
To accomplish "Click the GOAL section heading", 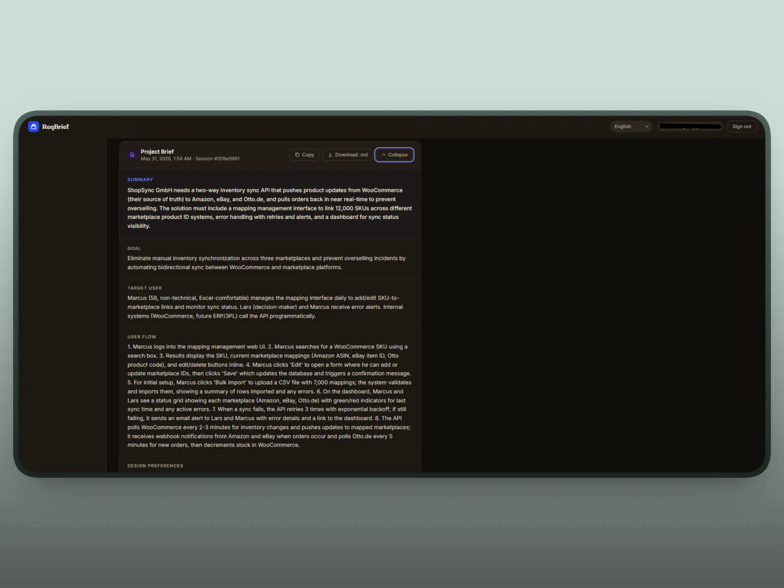I will tap(134, 248).
